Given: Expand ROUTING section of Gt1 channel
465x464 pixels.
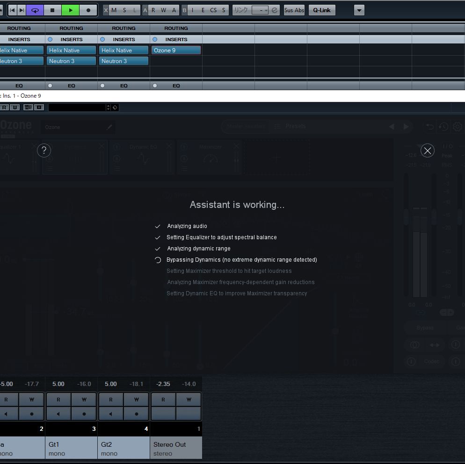Looking at the screenshot, I should click(x=71, y=28).
